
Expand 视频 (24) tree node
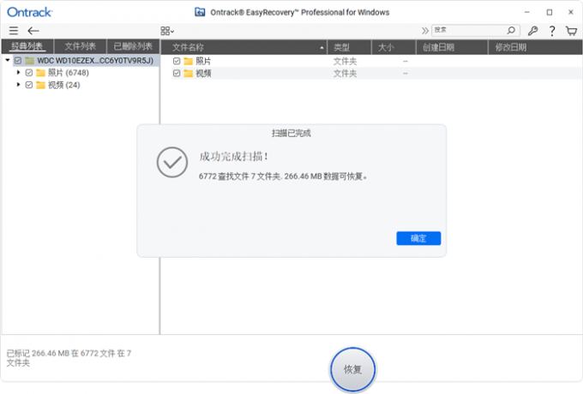[x=18, y=85]
